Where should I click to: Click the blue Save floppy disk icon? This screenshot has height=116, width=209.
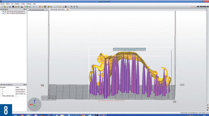pos(10,7)
